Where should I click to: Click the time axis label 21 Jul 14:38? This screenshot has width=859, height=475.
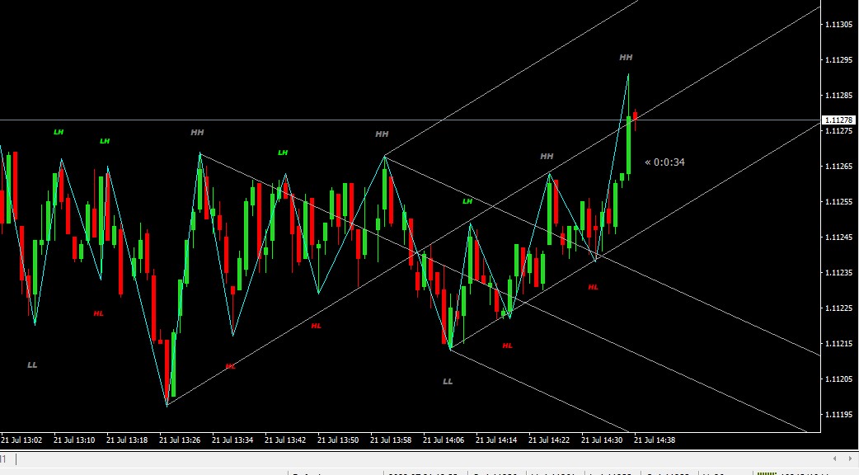pos(655,440)
